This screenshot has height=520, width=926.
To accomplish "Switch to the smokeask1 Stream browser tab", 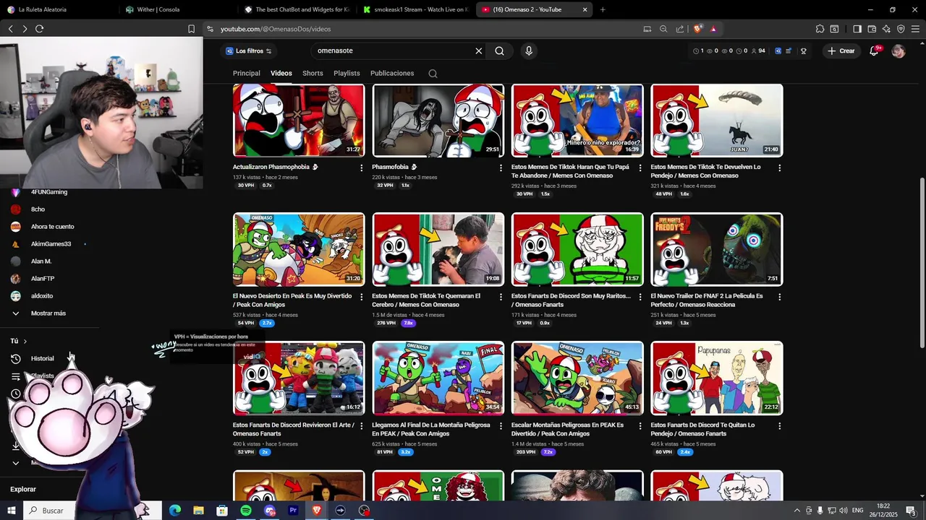I will 416,9.
